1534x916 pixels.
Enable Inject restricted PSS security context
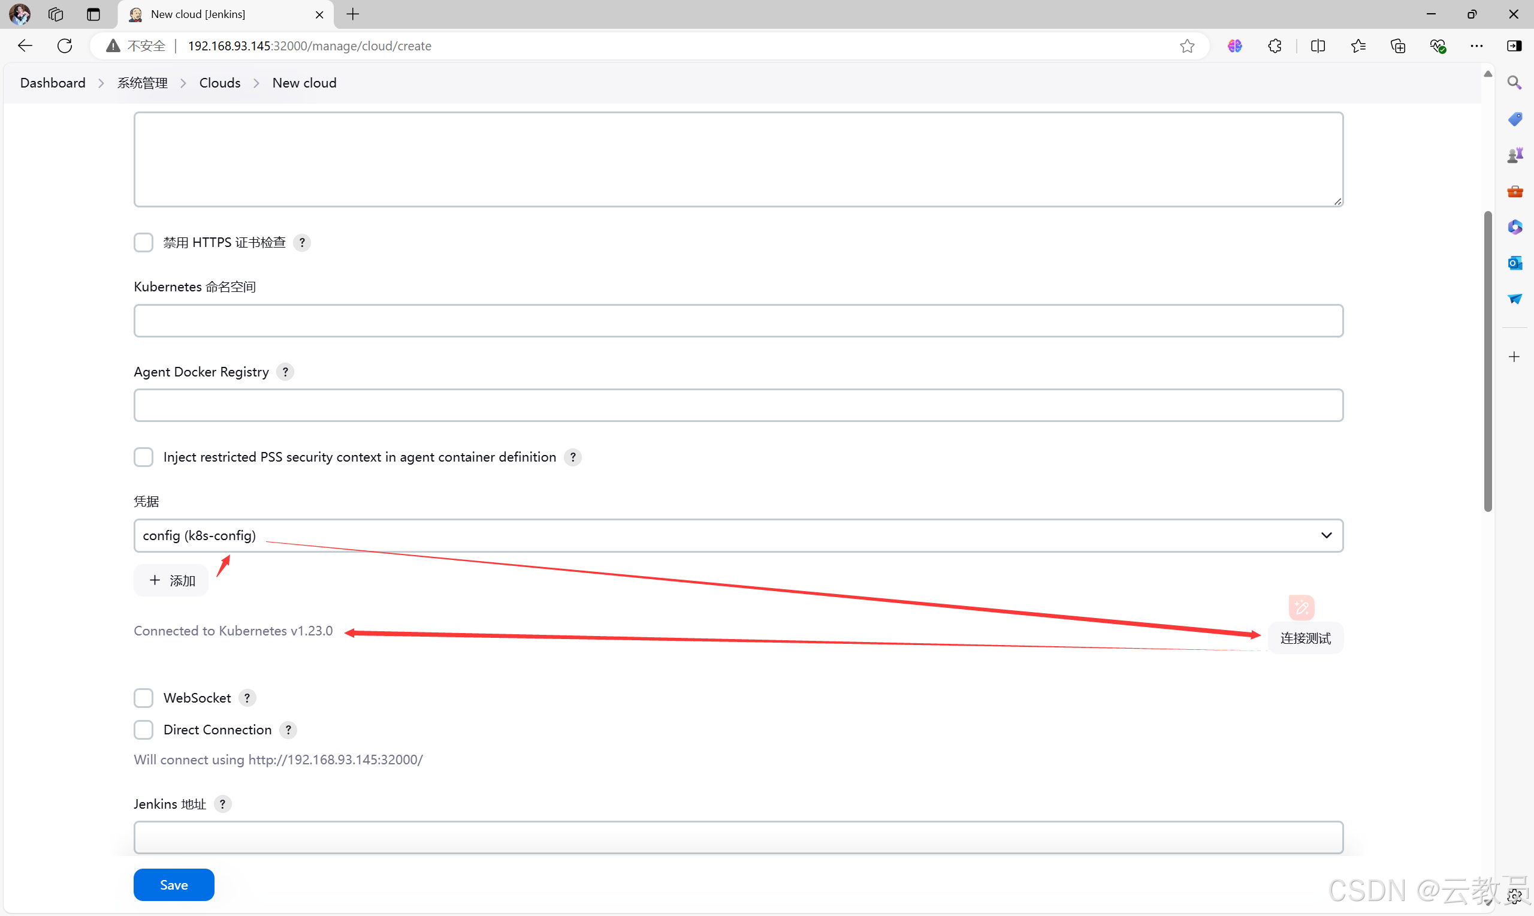click(x=144, y=457)
